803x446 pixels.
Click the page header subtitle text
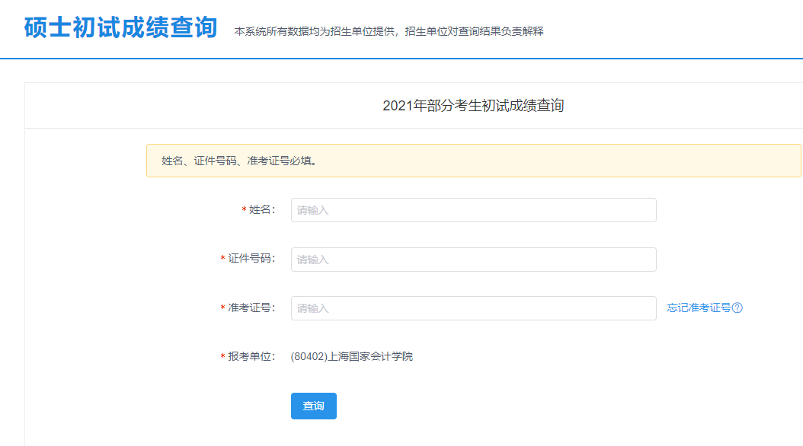tap(390, 32)
